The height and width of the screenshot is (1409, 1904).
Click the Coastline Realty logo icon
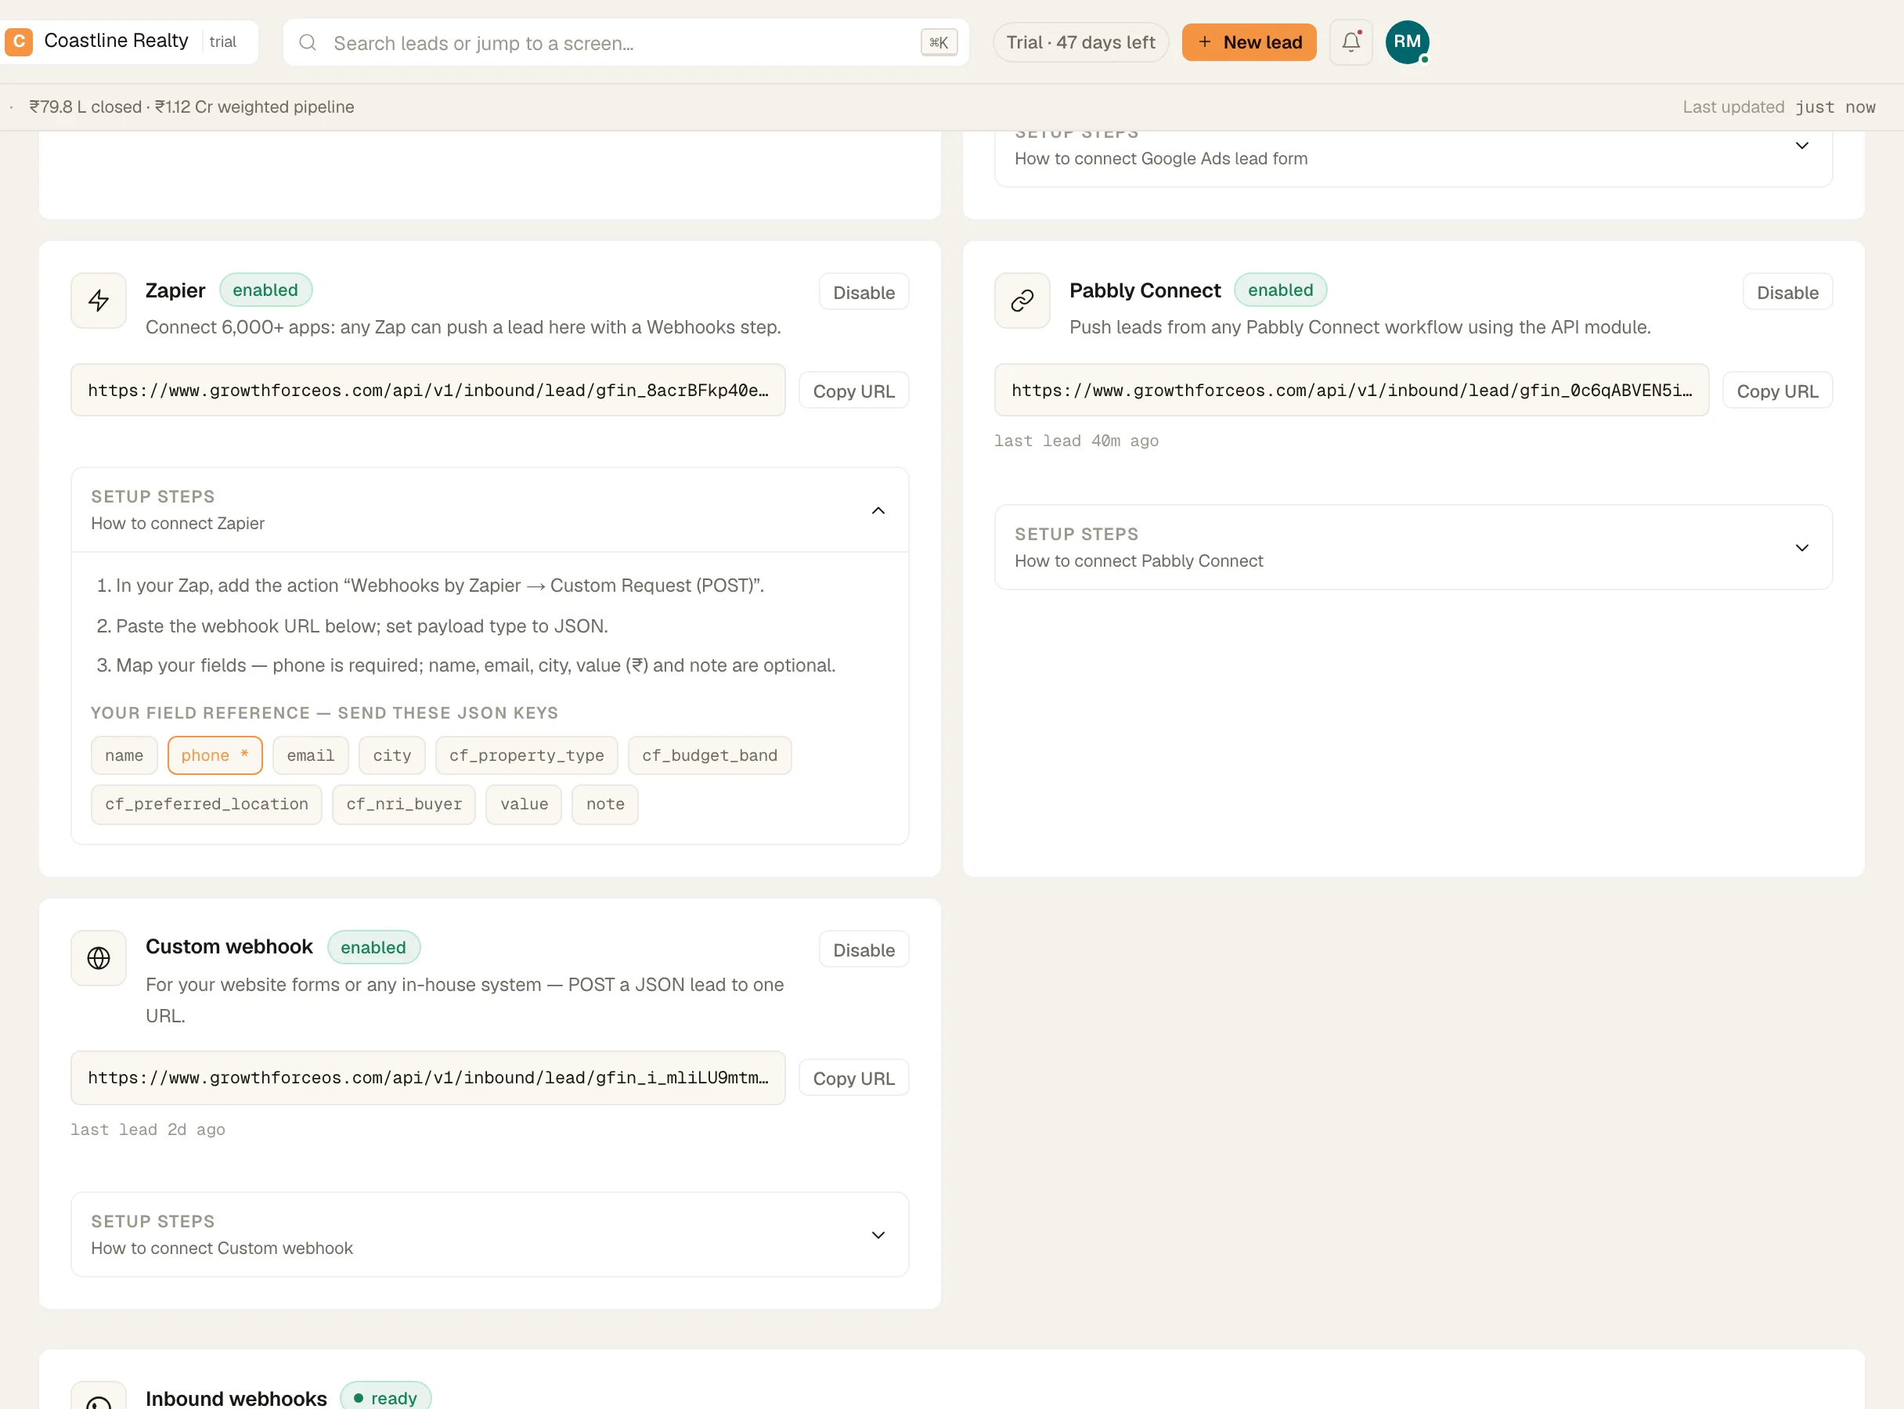tap(19, 41)
